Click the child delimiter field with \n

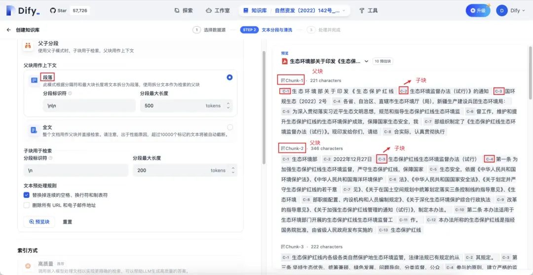[76, 170]
